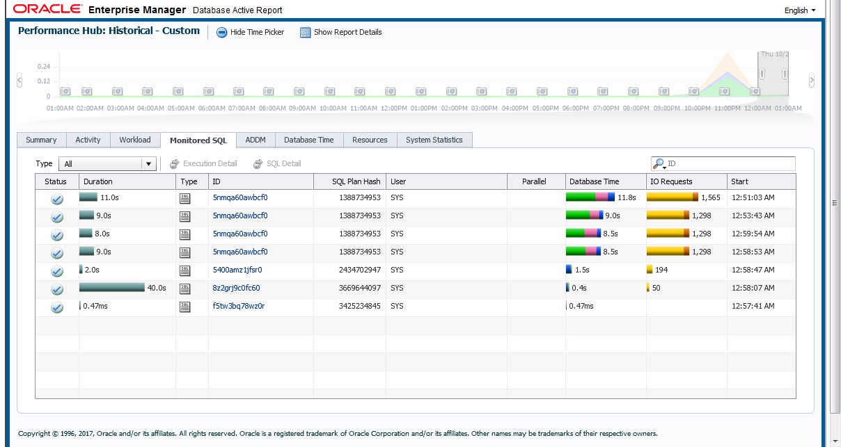The image size is (841, 447).
Task: Open SQL ID link 5400amz1jfsr0
Action: point(237,270)
